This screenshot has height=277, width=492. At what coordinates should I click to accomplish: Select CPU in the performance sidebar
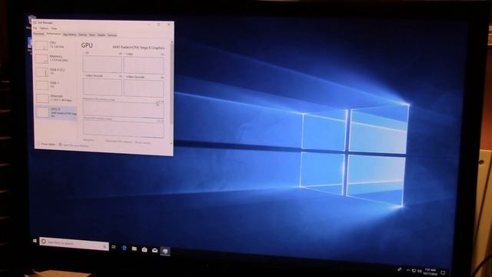coord(56,45)
